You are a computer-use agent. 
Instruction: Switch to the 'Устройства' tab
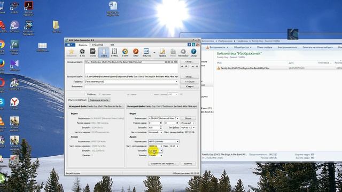[x=97, y=45]
